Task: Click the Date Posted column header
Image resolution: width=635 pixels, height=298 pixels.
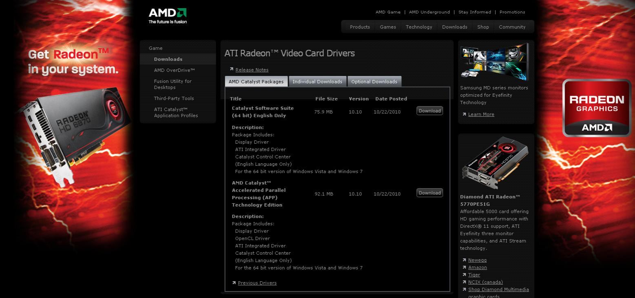Action: pyautogui.click(x=391, y=99)
